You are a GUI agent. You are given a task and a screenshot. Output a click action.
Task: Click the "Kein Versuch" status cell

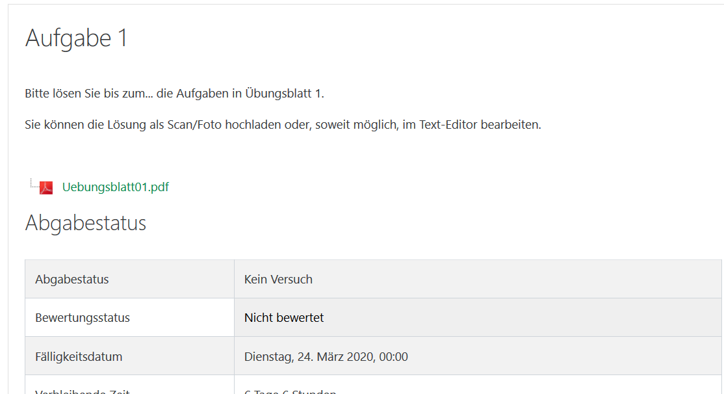(x=278, y=280)
